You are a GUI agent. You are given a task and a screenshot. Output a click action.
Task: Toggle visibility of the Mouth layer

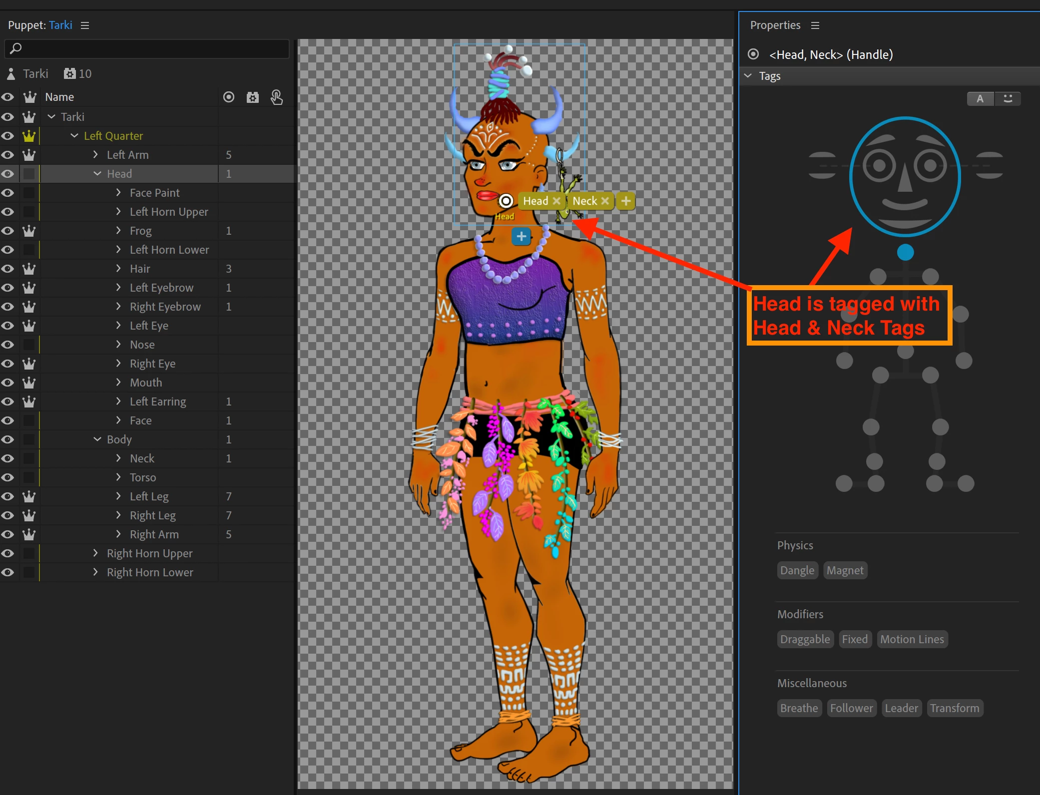point(7,383)
